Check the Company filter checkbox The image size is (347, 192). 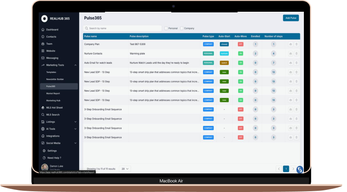[182, 28]
